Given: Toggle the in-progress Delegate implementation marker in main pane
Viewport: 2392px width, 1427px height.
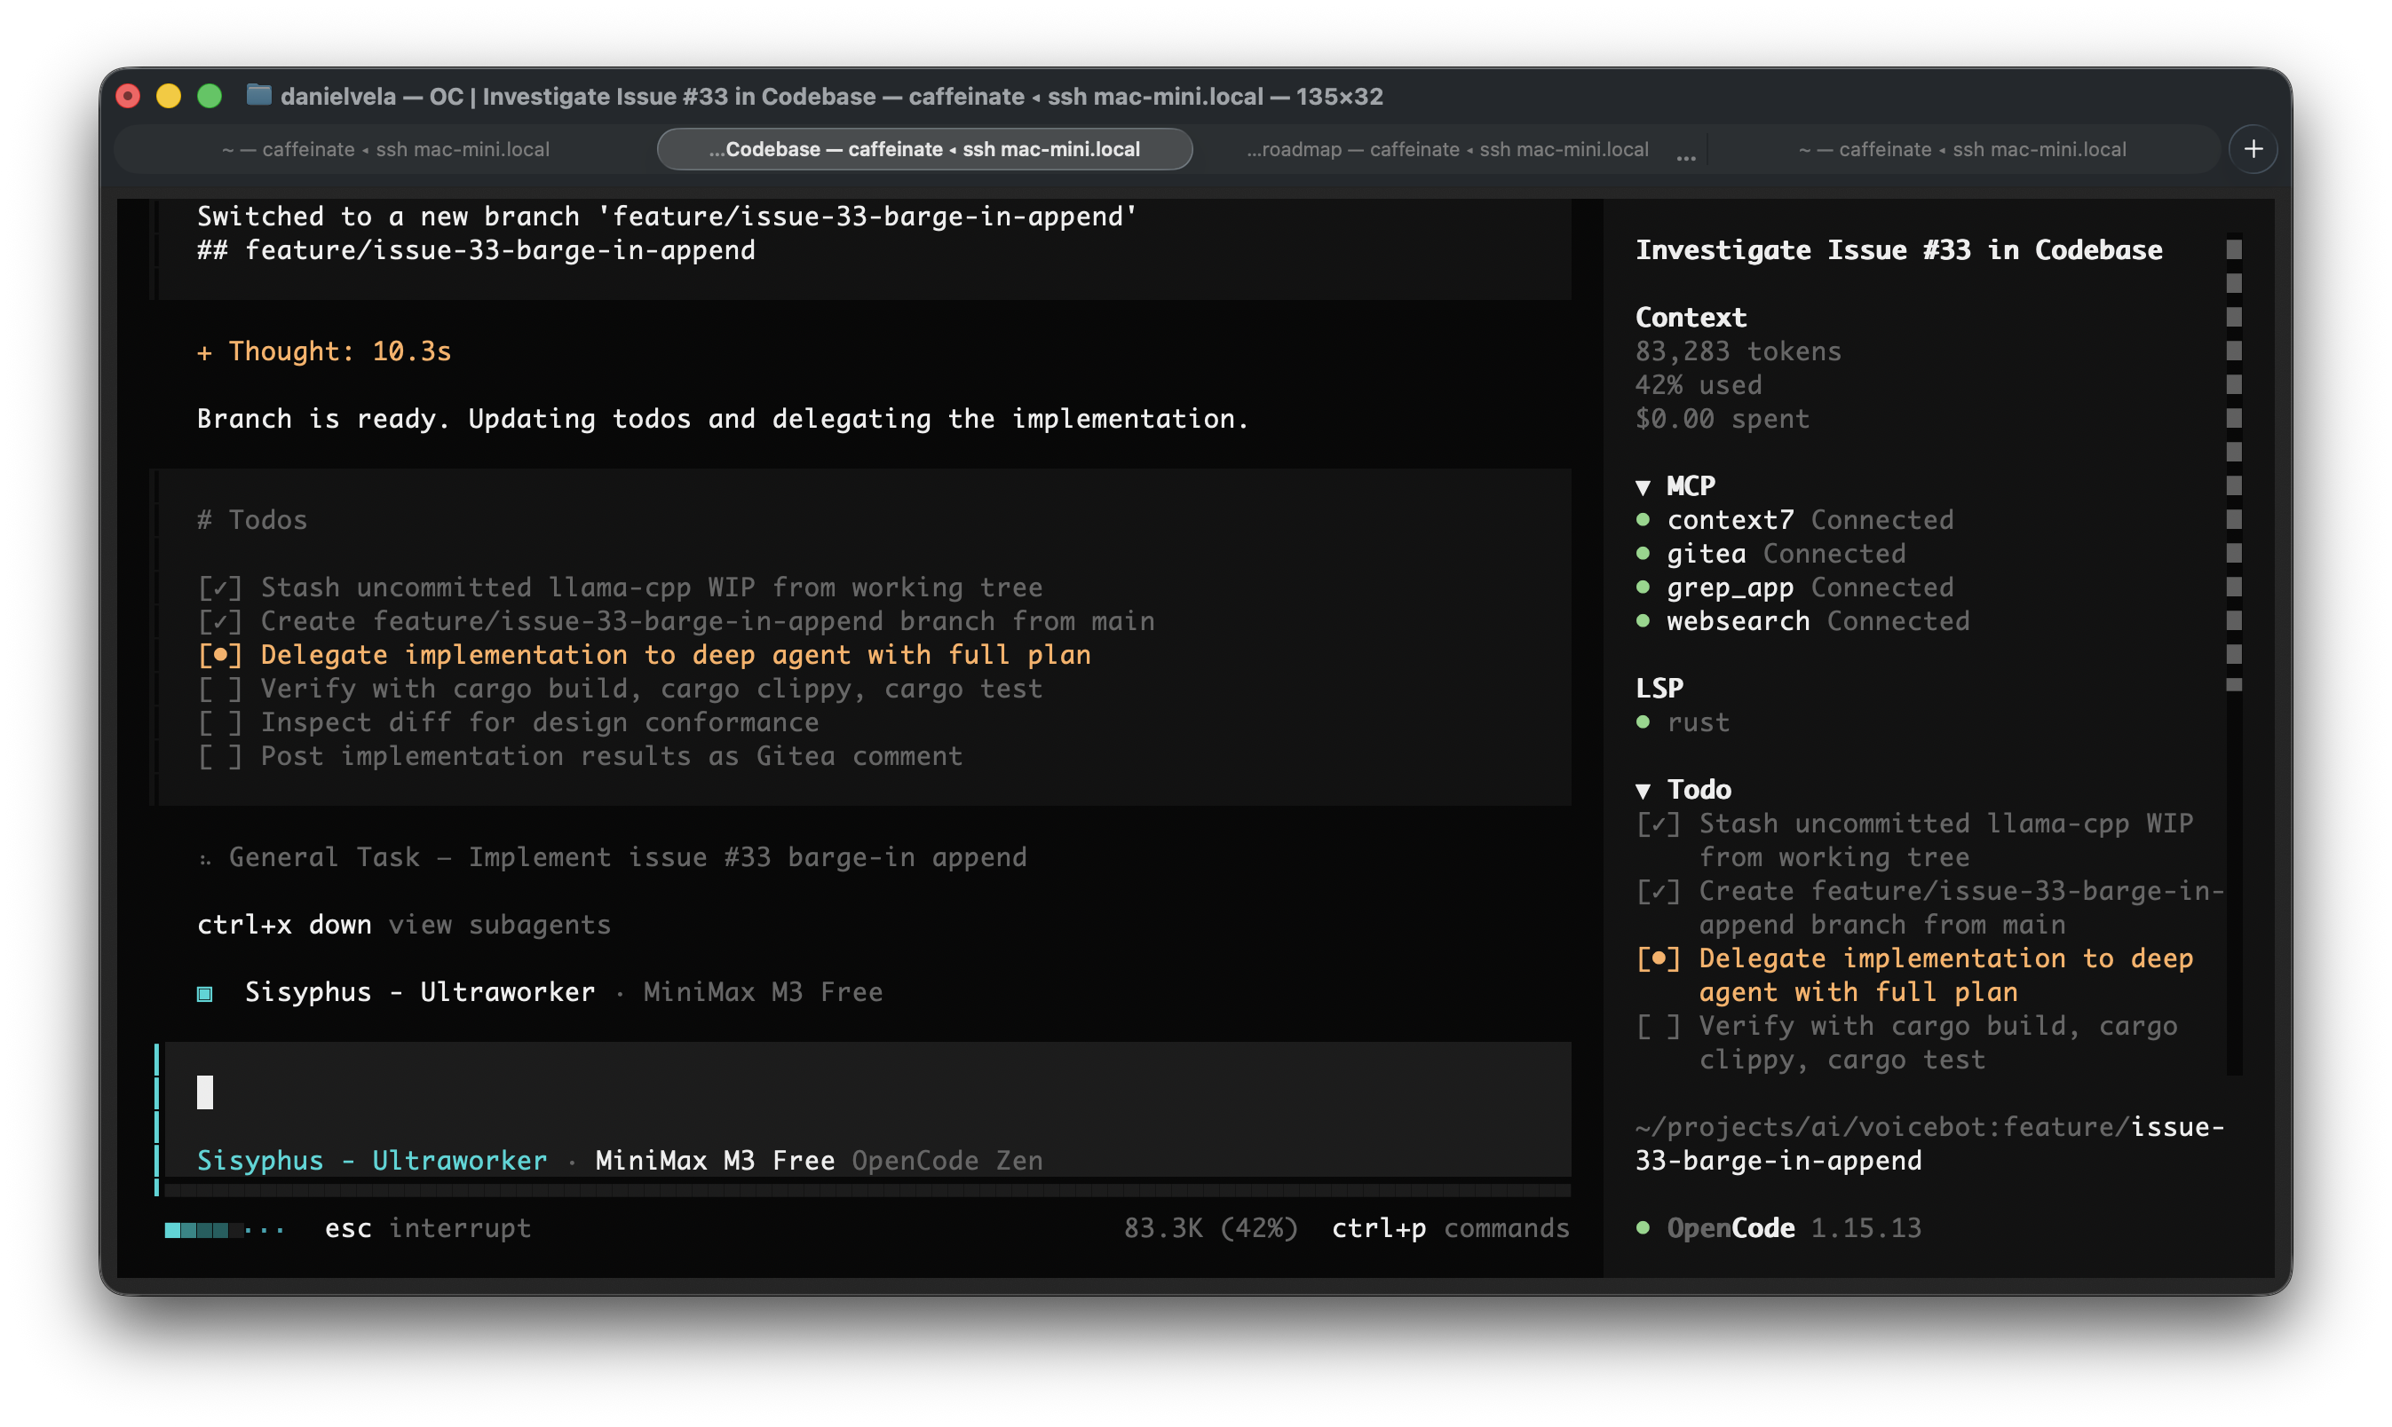Looking at the screenshot, I should 220,655.
